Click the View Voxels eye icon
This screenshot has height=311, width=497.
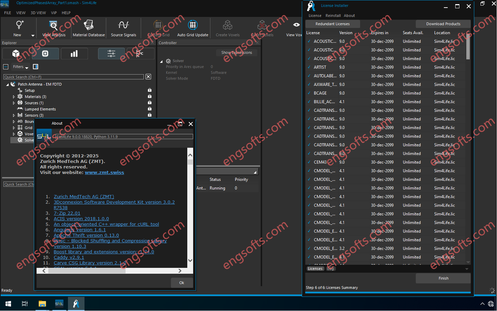click(x=296, y=25)
